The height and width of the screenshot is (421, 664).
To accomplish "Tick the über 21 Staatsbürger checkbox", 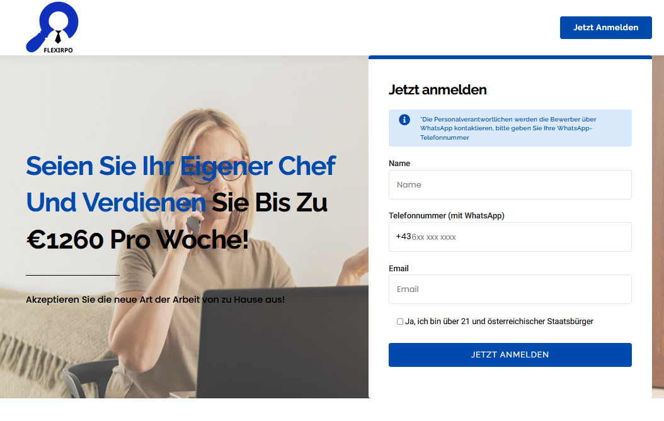I will (x=400, y=322).
